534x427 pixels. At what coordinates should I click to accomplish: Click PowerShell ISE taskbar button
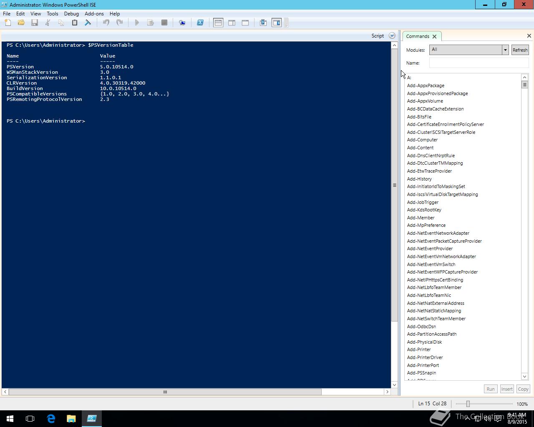click(x=92, y=419)
